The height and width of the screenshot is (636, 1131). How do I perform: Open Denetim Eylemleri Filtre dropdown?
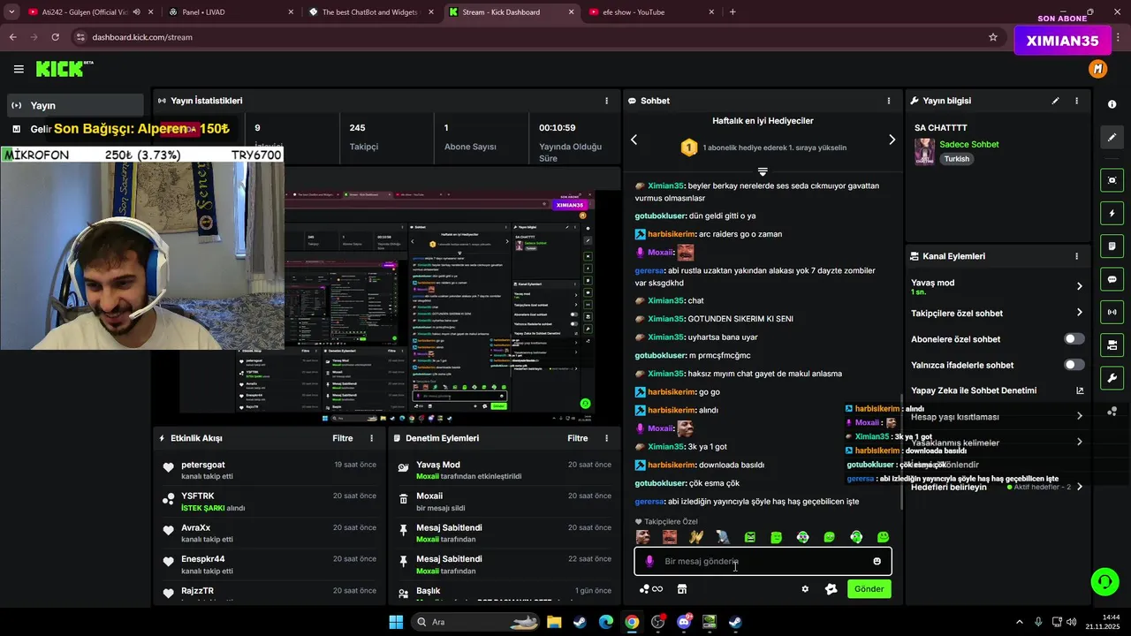click(x=578, y=438)
